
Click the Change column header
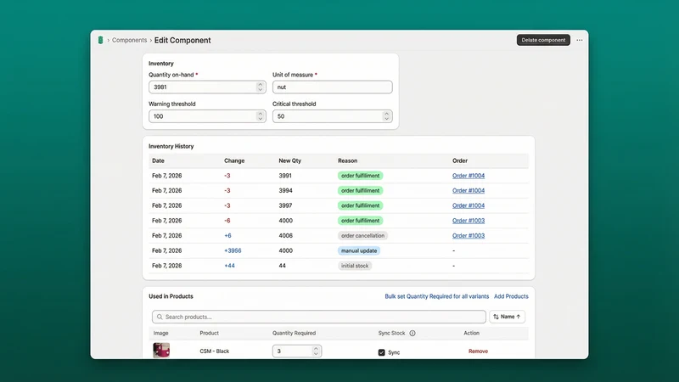coord(234,160)
